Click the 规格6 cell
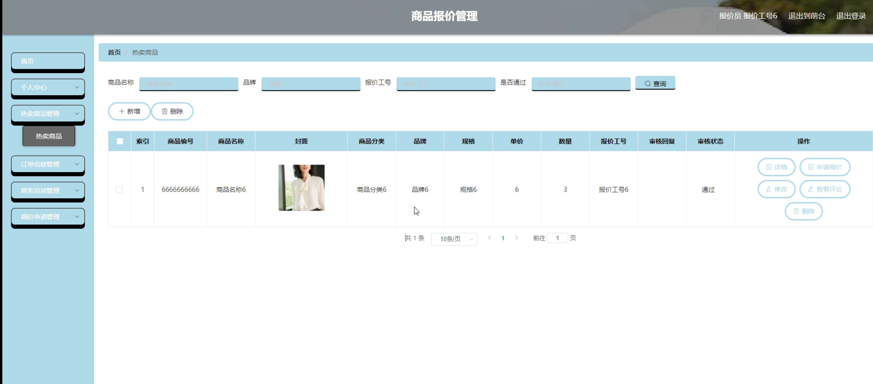 pos(468,190)
